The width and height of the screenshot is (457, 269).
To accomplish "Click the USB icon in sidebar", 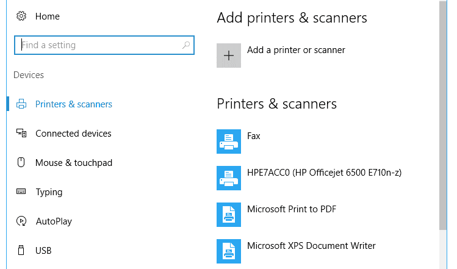I will [x=21, y=250].
